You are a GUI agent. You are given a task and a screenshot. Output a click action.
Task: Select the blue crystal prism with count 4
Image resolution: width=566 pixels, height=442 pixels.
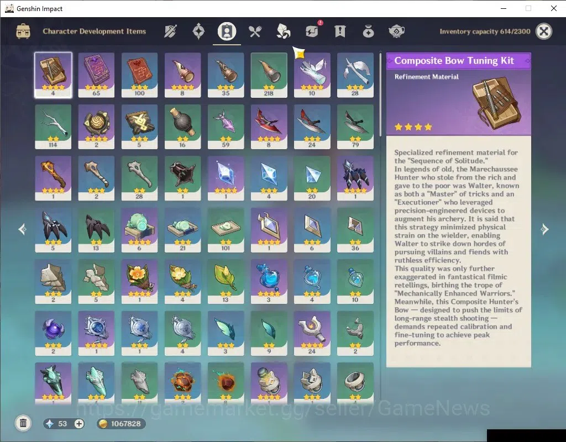tap(269, 178)
